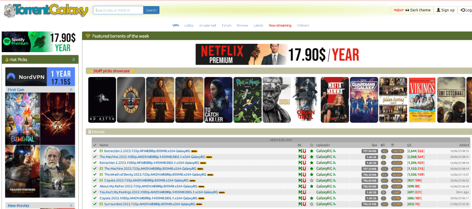The width and height of the screenshot is (472, 209).
Task: Click the GalaxyRG uploader in About.My.Father row
Action: [324, 186]
